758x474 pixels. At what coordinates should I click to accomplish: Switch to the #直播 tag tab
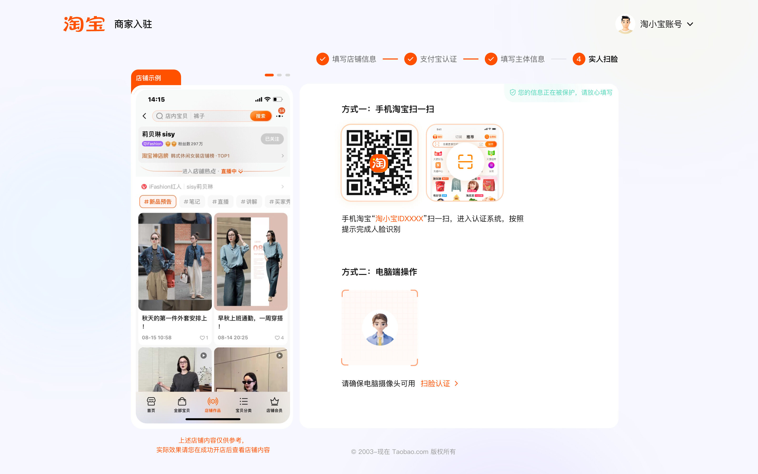click(x=220, y=201)
